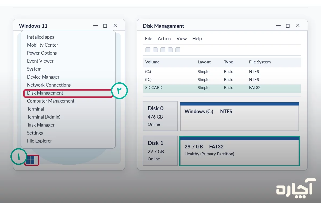This screenshot has width=321, height=203.
Task: Choose System from the context menu
Action: [x=34, y=69]
